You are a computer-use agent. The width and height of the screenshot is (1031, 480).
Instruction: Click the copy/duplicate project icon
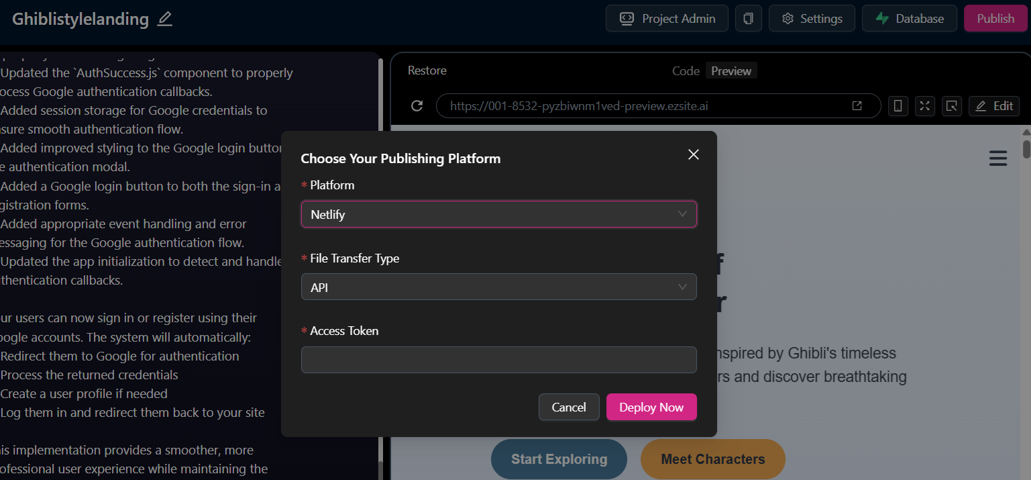748,19
